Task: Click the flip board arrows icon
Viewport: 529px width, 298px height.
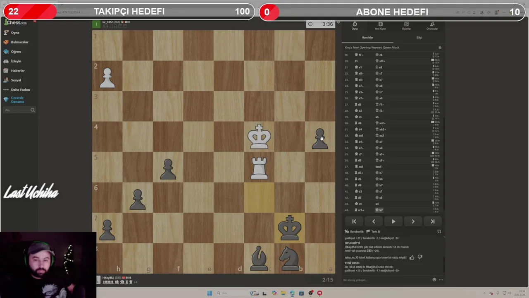Action: click(x=439, y=232)
